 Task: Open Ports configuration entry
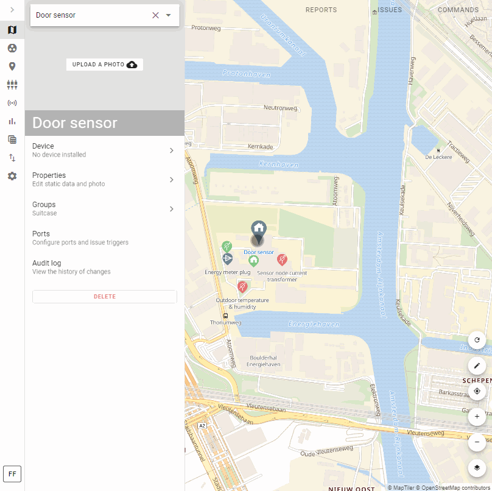tap(104, 238)
